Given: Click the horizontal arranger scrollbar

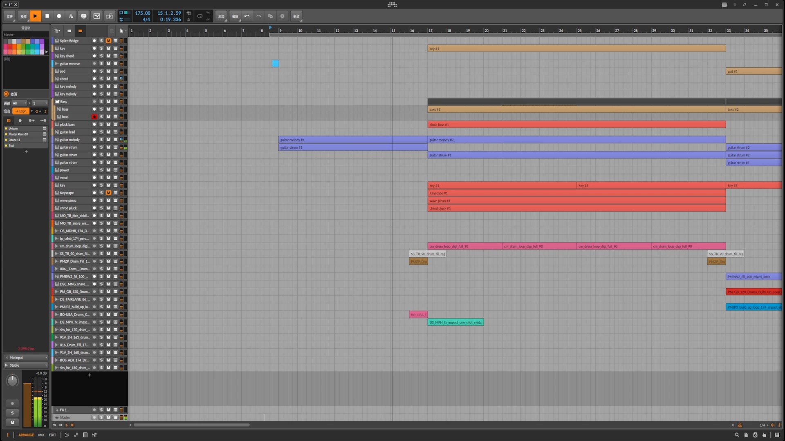Looking at the screenshot, I should [x=191, y=425].
